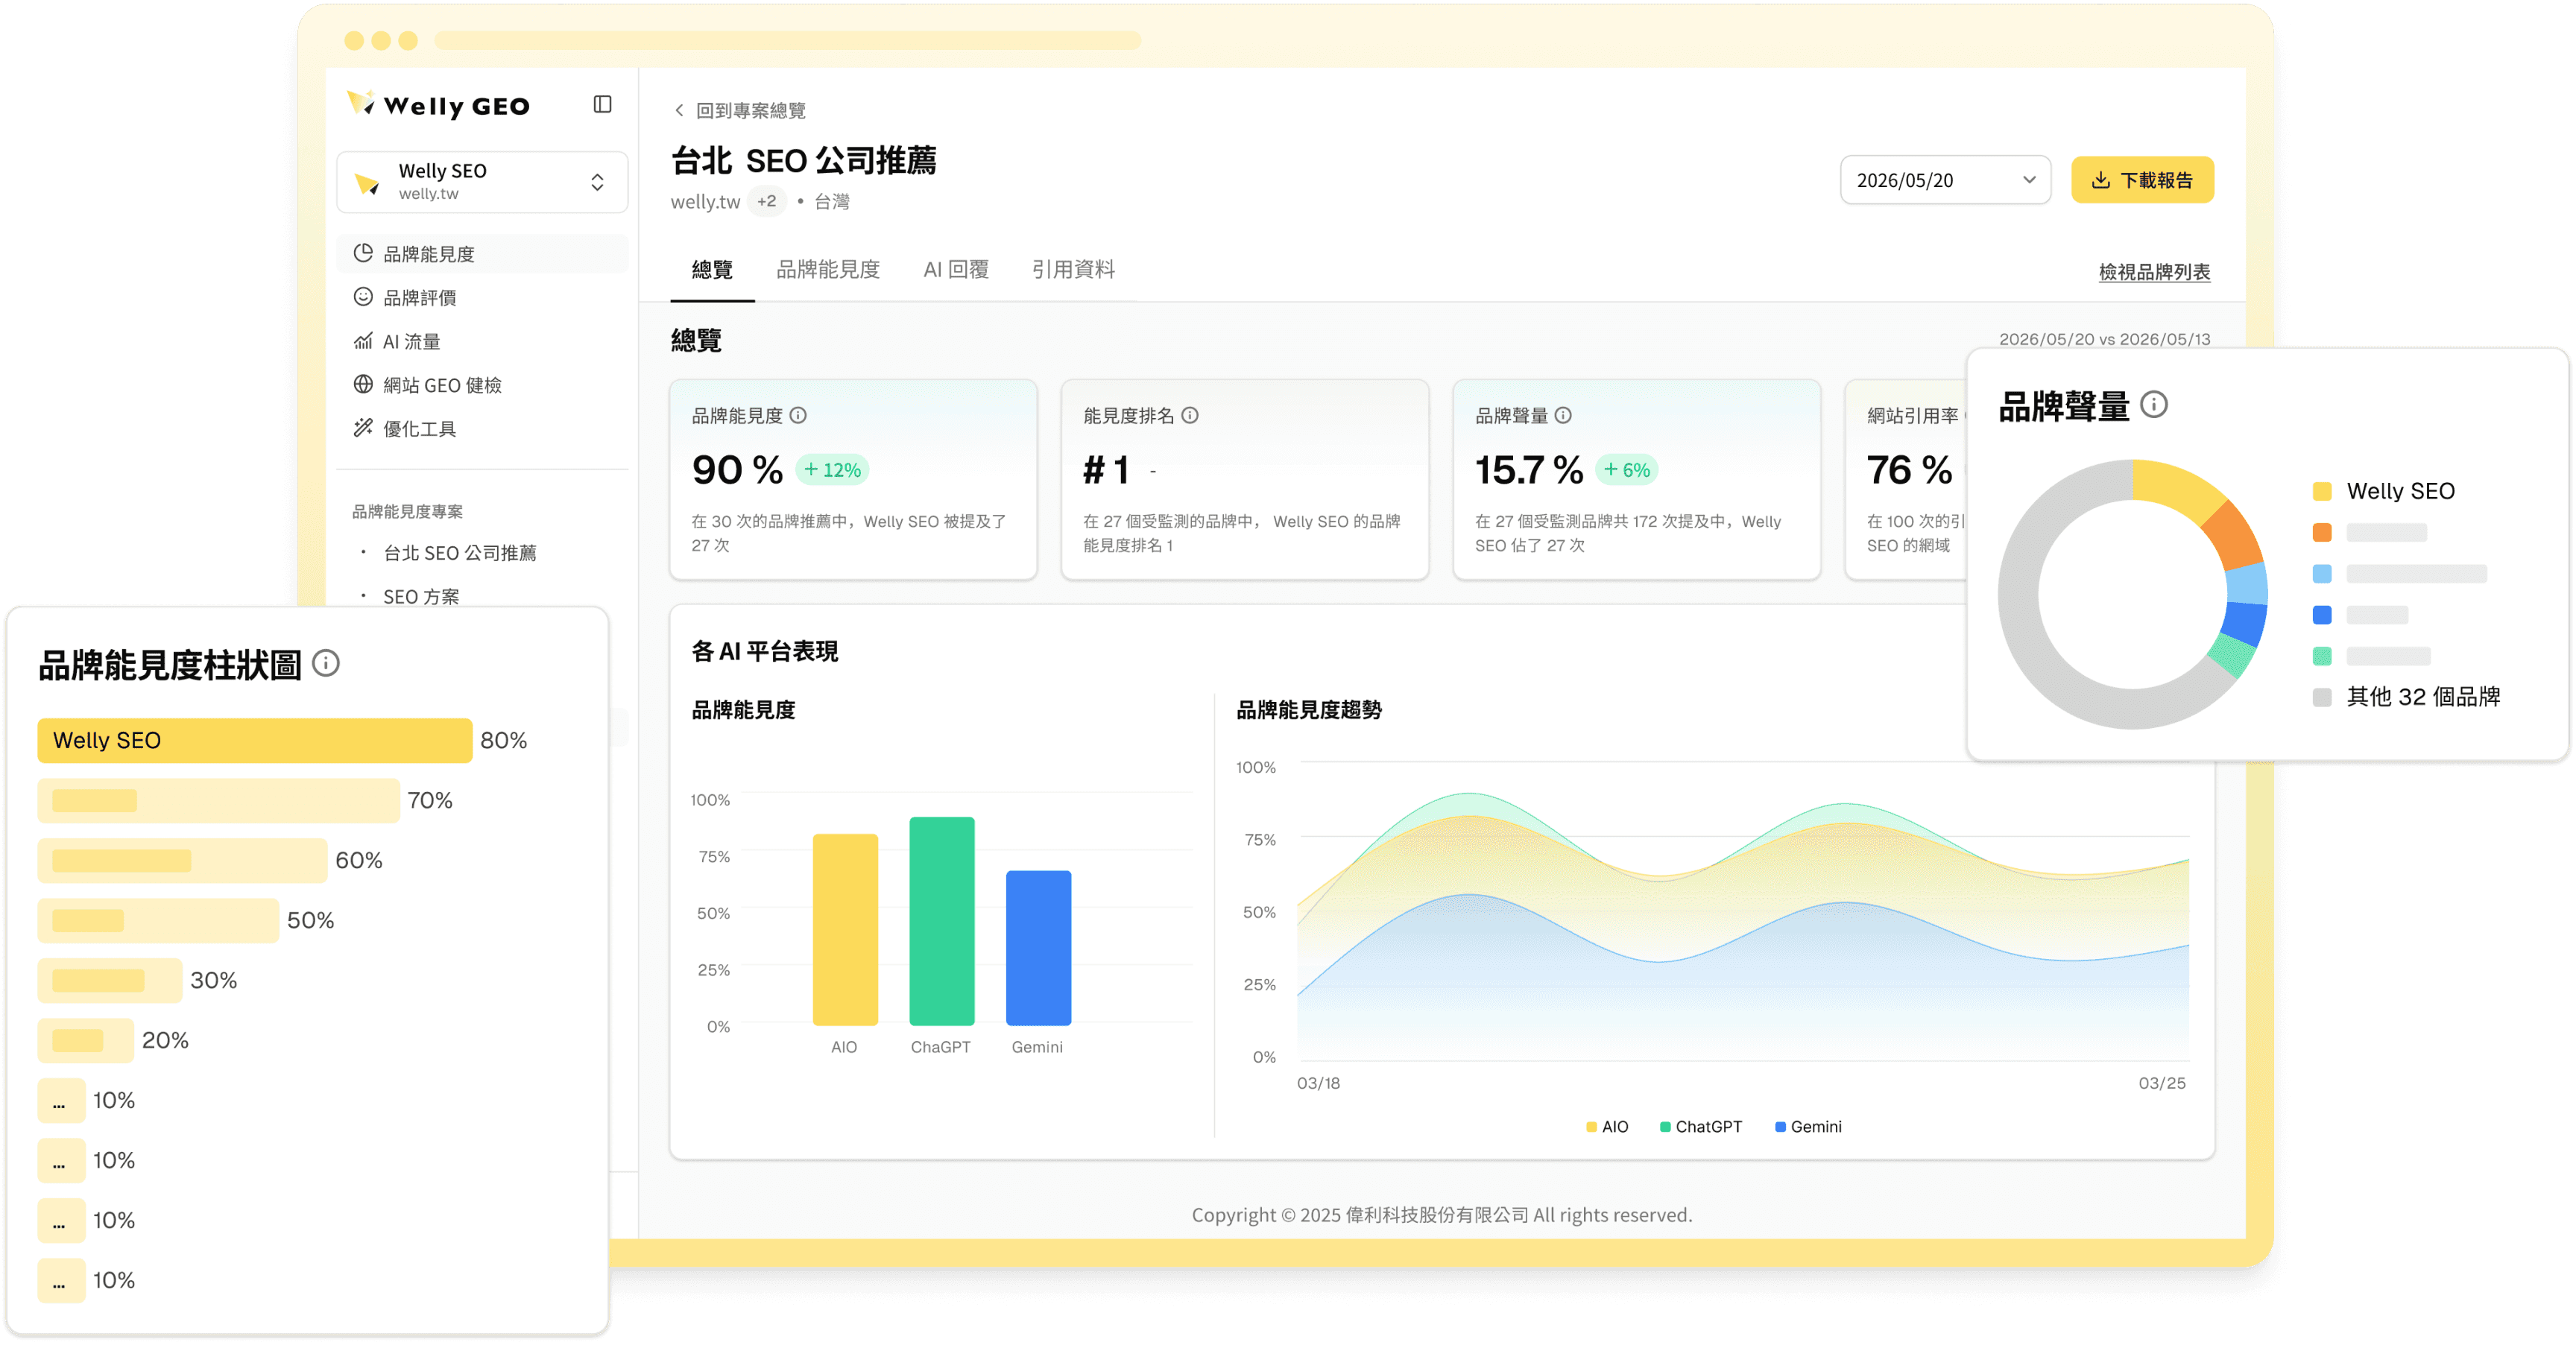Toggle AIO in trend chart legend
Viewport: 2576px width, 1345px height.
[1607, 1127]
